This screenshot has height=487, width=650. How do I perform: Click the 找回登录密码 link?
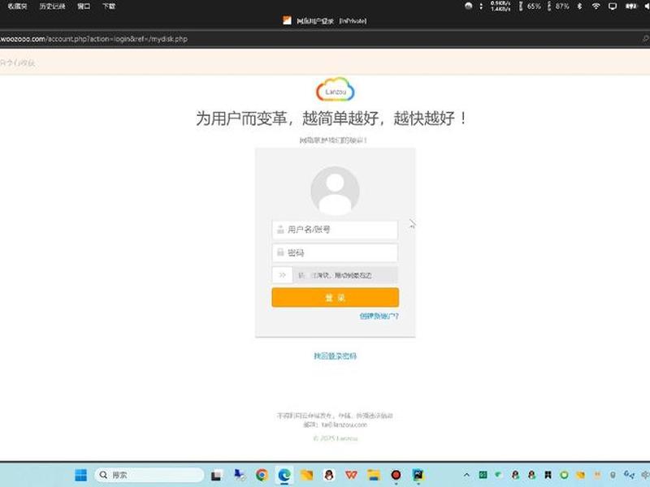335,356
